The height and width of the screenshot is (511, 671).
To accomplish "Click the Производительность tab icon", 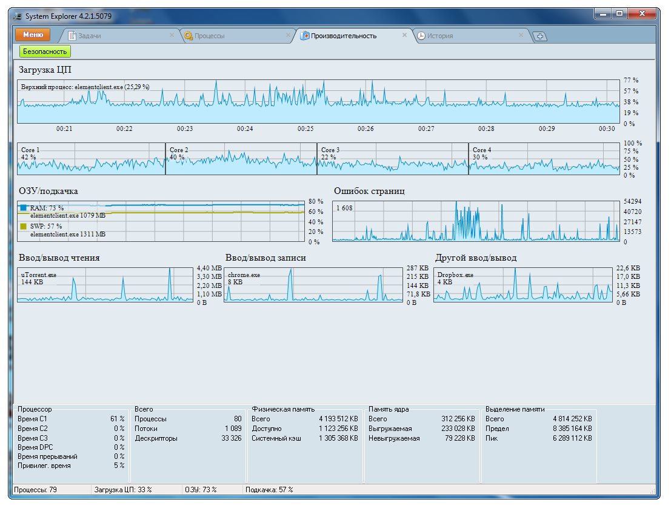I will 305,36.
